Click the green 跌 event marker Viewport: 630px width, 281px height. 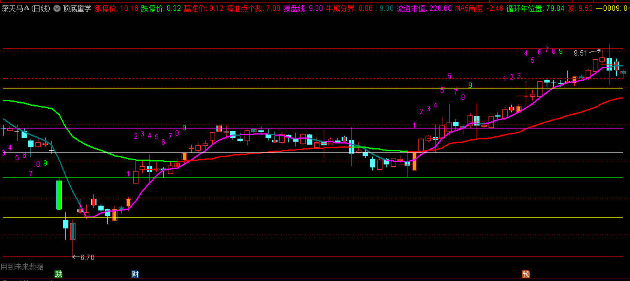coord(59,274)
